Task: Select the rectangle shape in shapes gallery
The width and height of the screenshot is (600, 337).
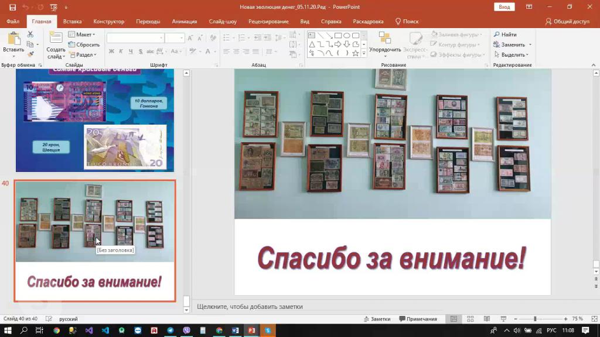Action: tap(338, 35)
